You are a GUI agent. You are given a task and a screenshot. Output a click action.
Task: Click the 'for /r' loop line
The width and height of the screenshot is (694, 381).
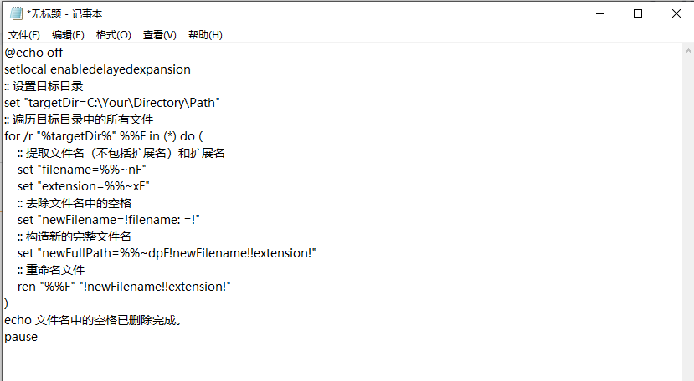(x=104, y=136)
